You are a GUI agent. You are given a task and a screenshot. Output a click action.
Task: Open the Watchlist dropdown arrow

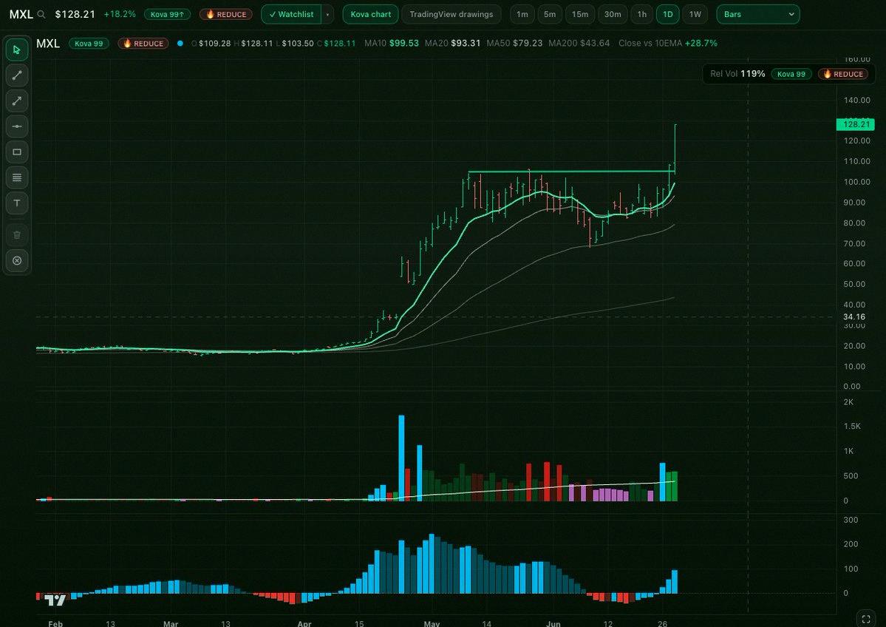pyautogui.click(x=328, y=14)
